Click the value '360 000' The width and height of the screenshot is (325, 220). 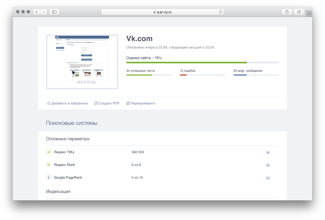138,152
